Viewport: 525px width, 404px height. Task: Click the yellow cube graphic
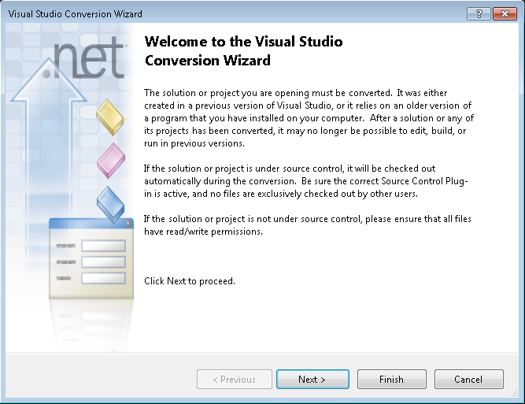[x=110, y=117]
